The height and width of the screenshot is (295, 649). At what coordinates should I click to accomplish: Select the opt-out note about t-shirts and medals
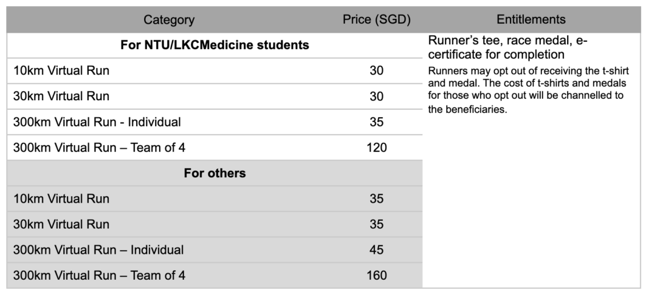click(x=527, y=90)
